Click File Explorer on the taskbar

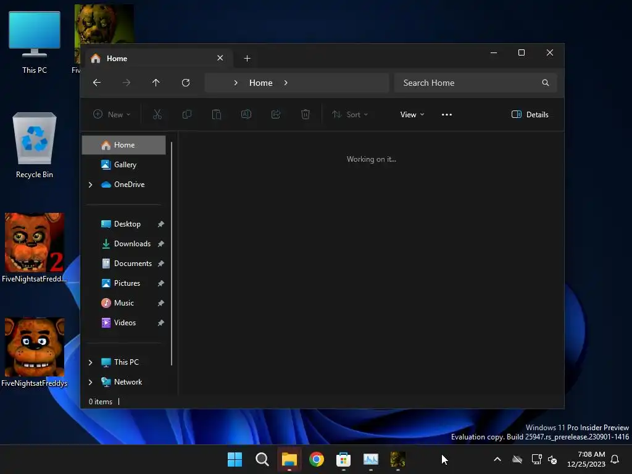[289, 459]
